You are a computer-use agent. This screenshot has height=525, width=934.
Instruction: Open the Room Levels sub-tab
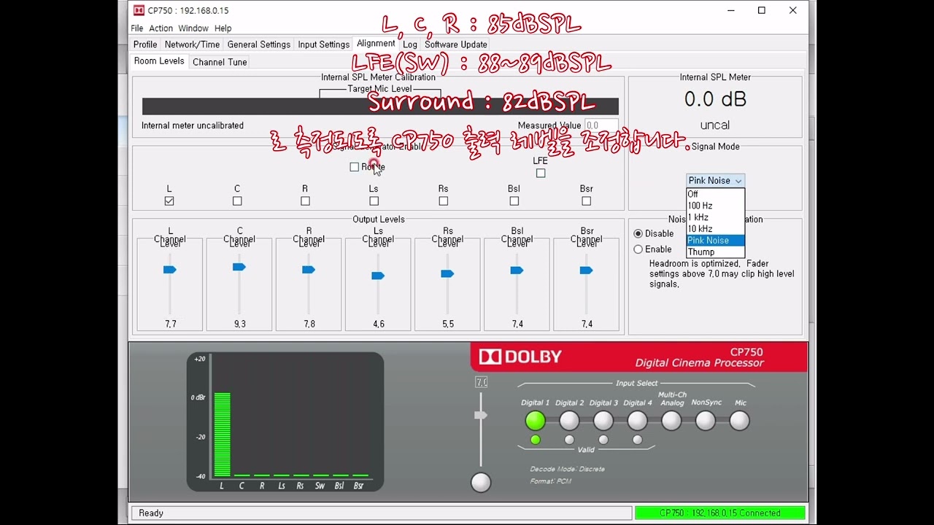point(159,61)
